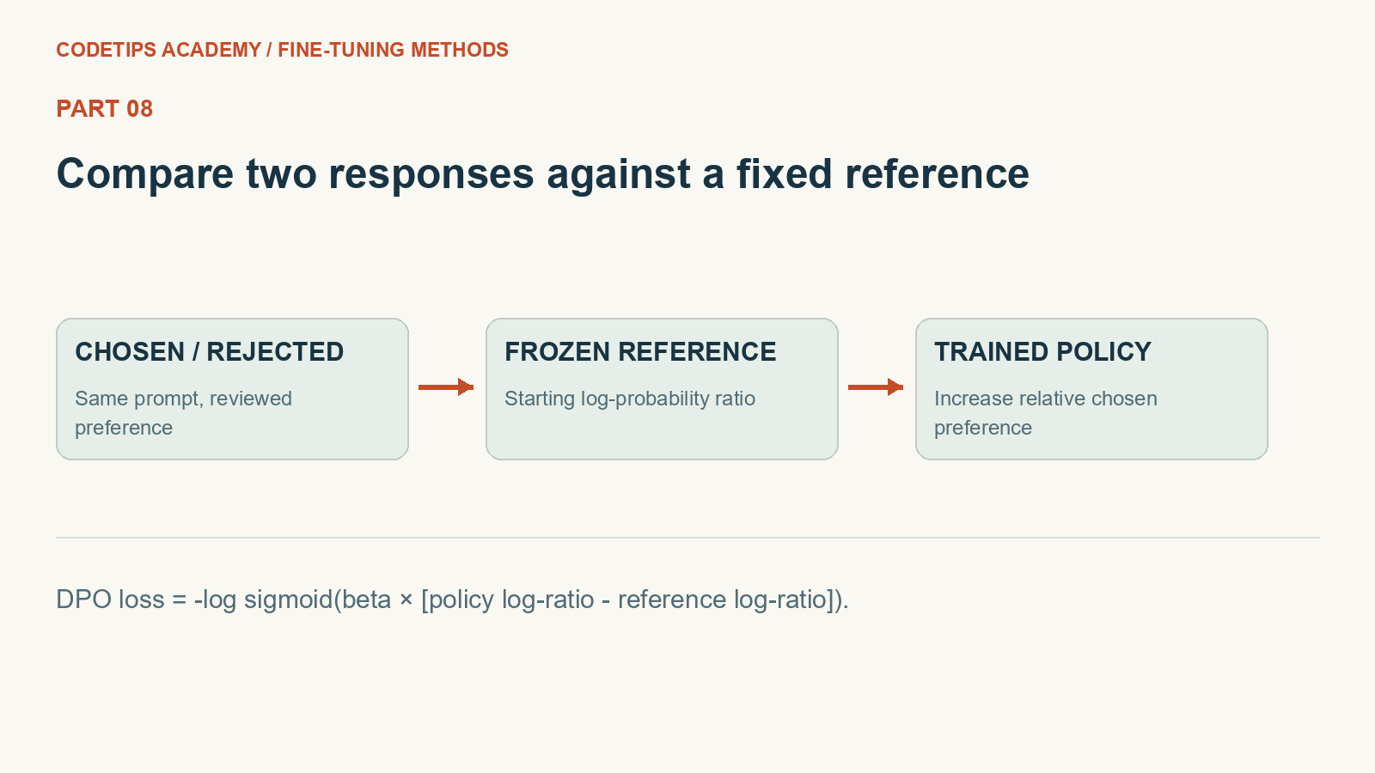
Task: Click the slide title 'Compare two responses against a fixed reference'
Action: [x=542, y=174]
